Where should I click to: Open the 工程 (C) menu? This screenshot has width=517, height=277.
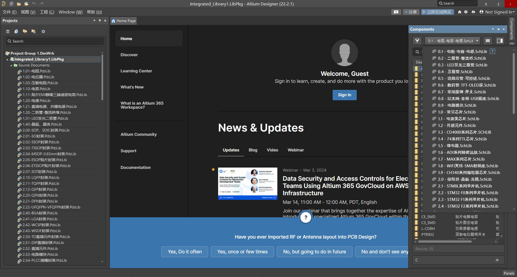(x=47, y=12)
